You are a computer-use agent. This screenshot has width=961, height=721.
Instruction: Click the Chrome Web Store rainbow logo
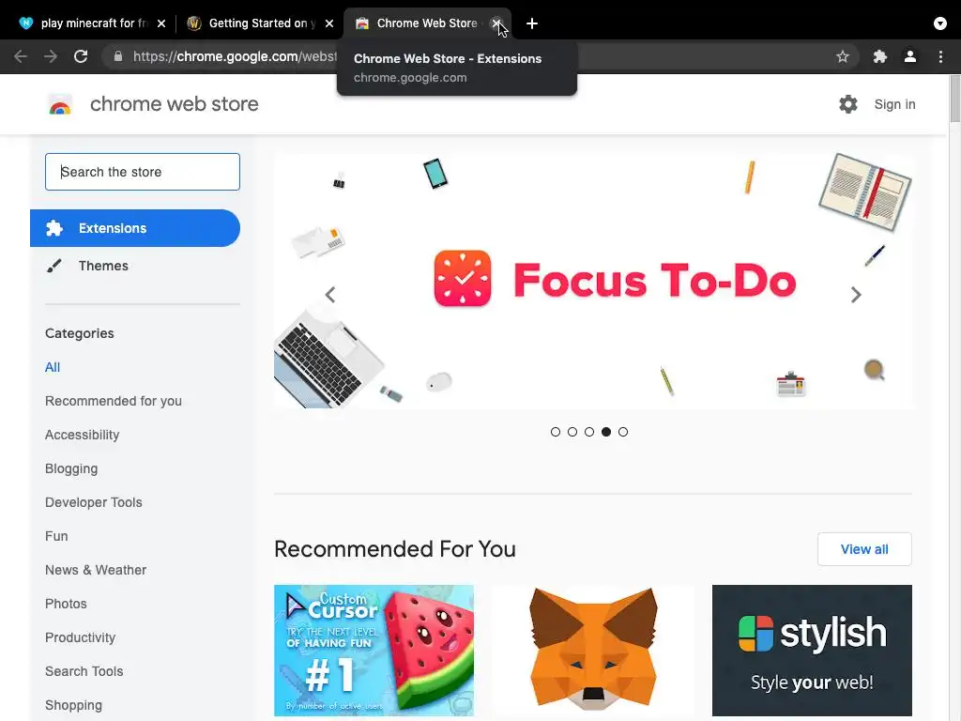tap(60, 104)
